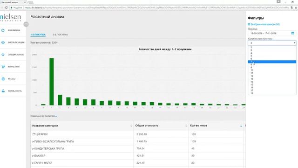The width and height of the screenshot is (298, 168).
Task: Click the value 2 295.19
Action: (142, 134)
